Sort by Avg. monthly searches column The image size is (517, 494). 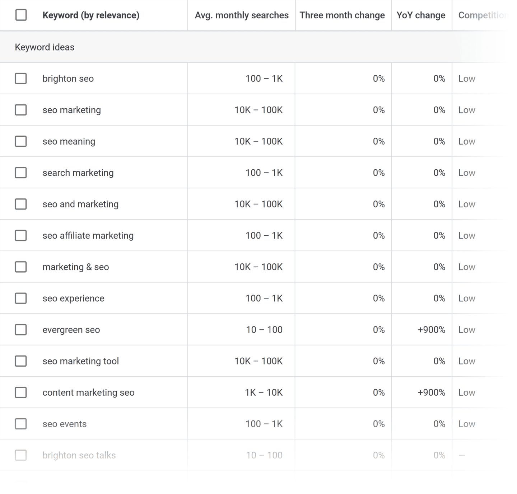click(241, 15)
